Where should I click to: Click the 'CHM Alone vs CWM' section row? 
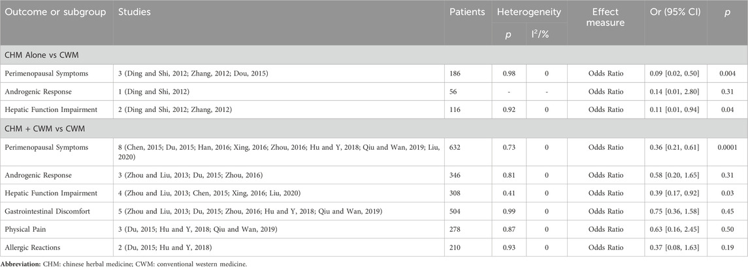tap(374, 56)
